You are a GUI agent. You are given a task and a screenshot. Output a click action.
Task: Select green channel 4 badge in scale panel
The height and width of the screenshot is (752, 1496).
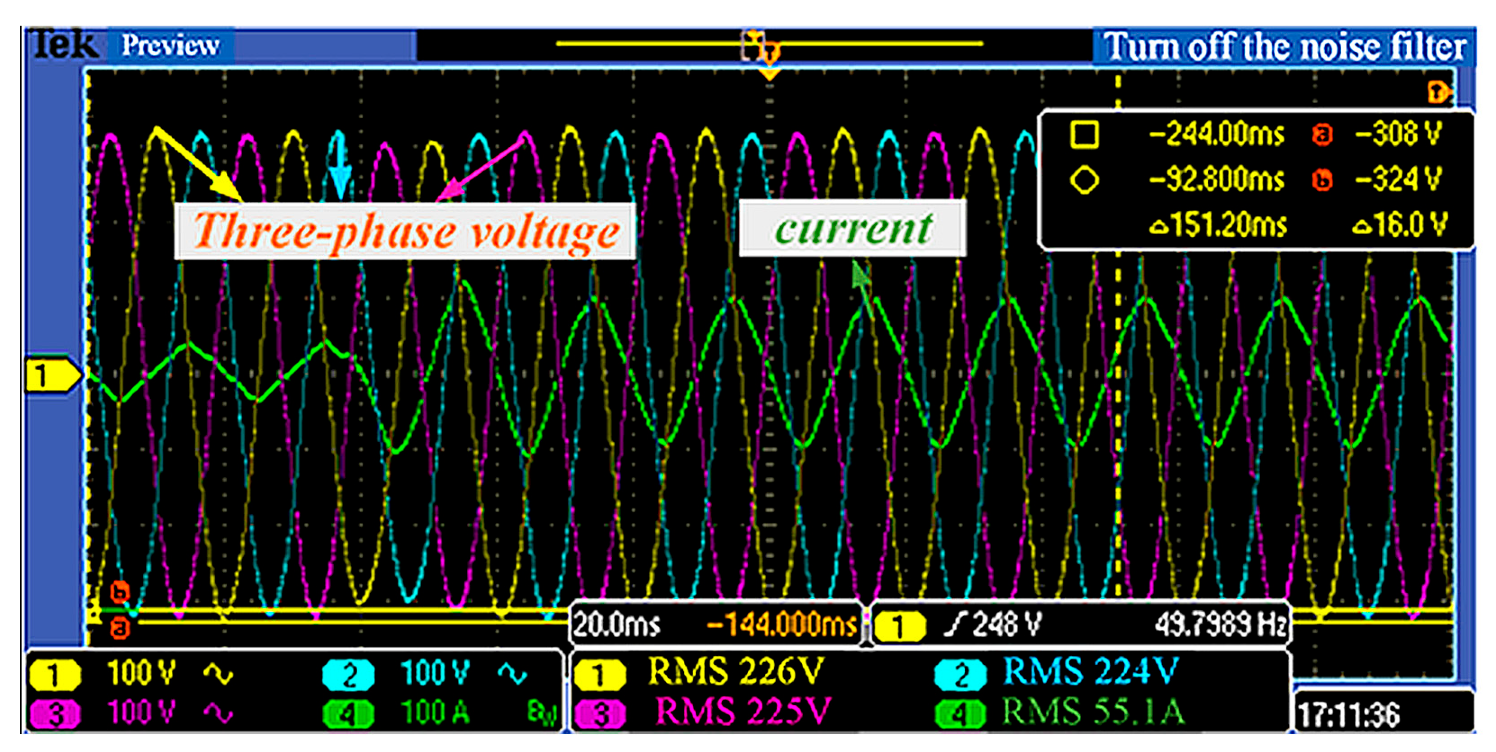(348, 714)
